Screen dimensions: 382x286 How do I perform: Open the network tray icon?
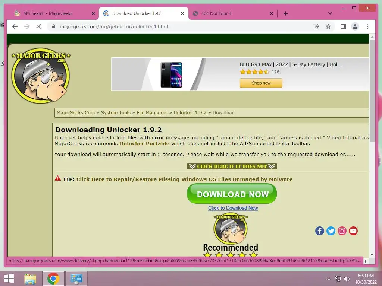coord(338,279)
